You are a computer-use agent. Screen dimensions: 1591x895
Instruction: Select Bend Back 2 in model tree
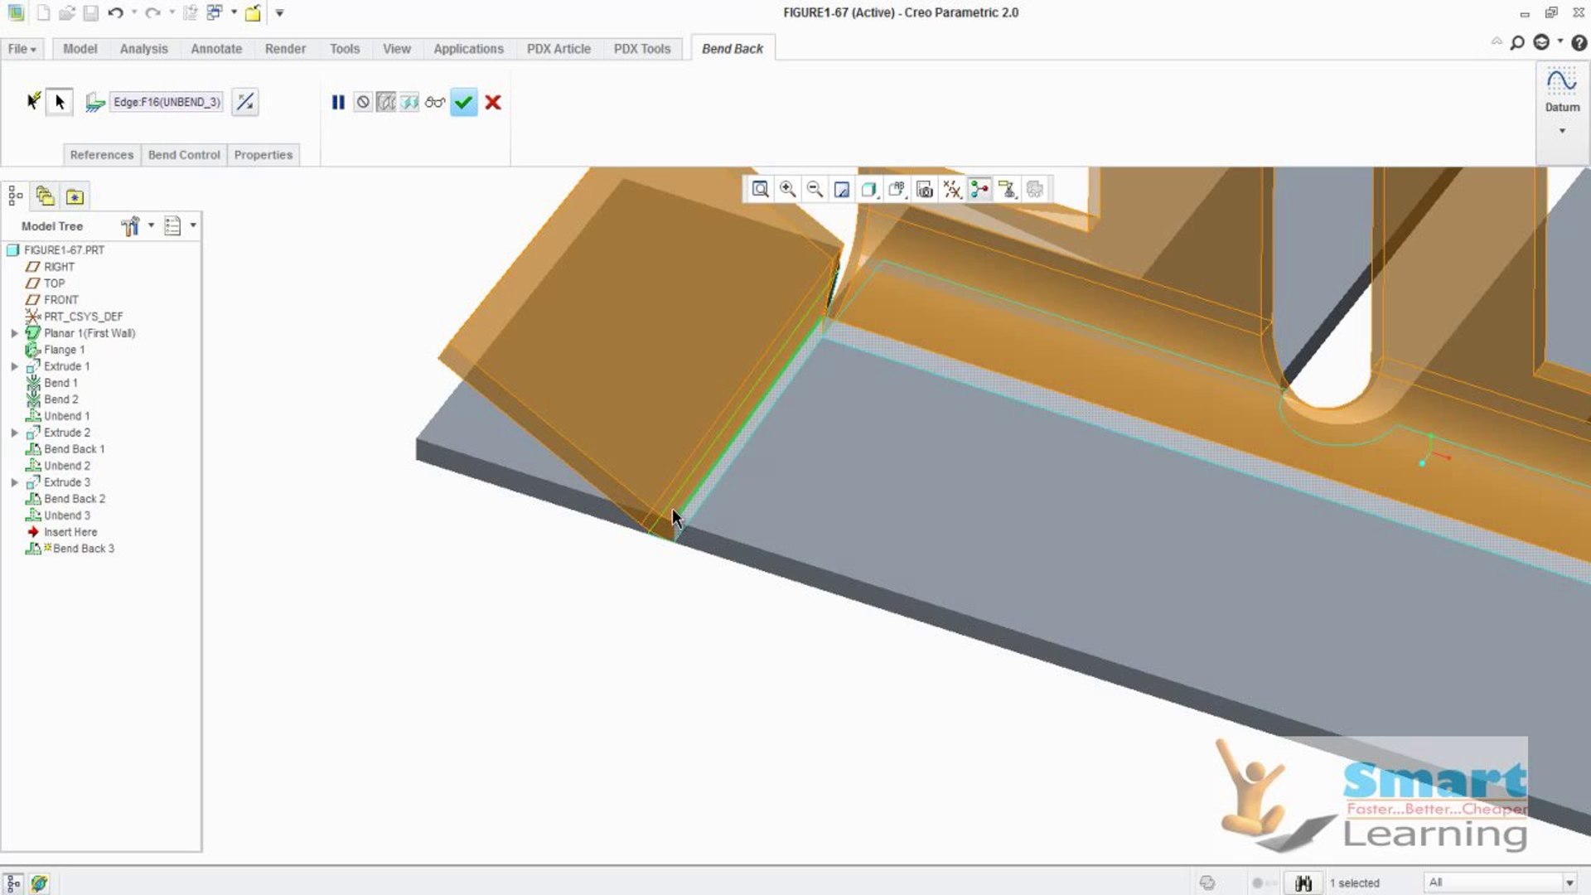click(x=75, y=499)
